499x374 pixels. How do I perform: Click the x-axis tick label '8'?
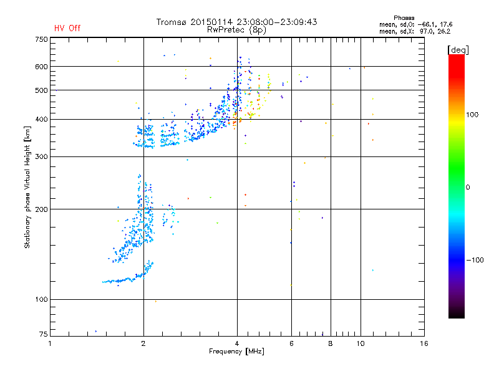point(331,343)
